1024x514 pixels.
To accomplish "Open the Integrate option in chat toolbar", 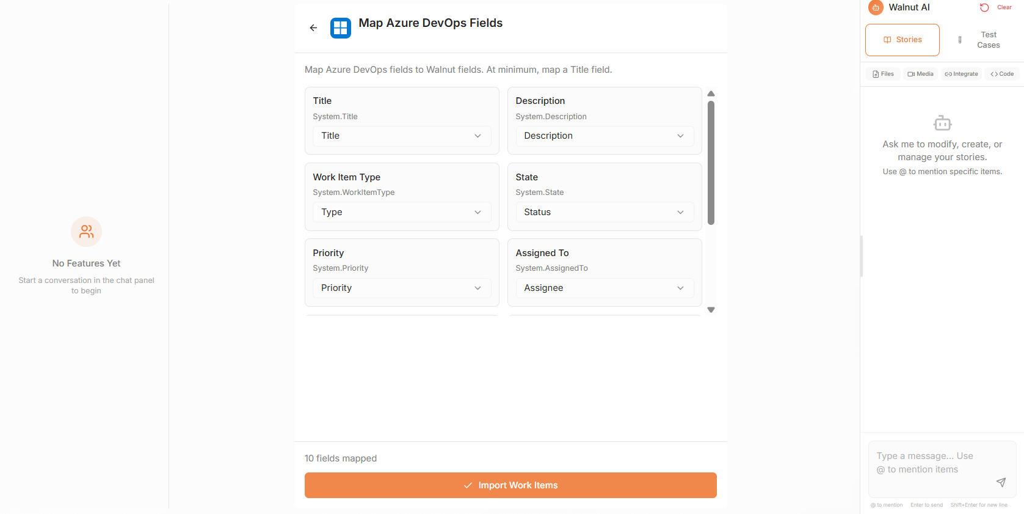I will point(961,74).
